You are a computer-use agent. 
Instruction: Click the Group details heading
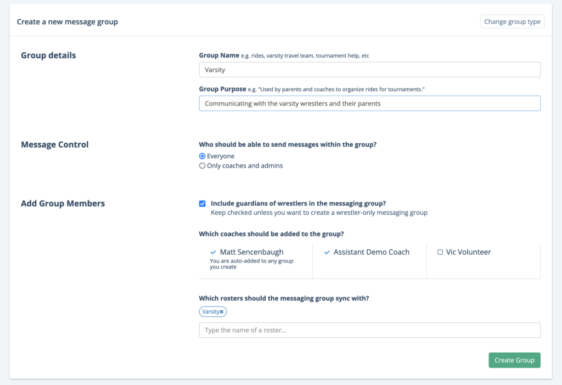pyautogui.click(x=48, y=55)
